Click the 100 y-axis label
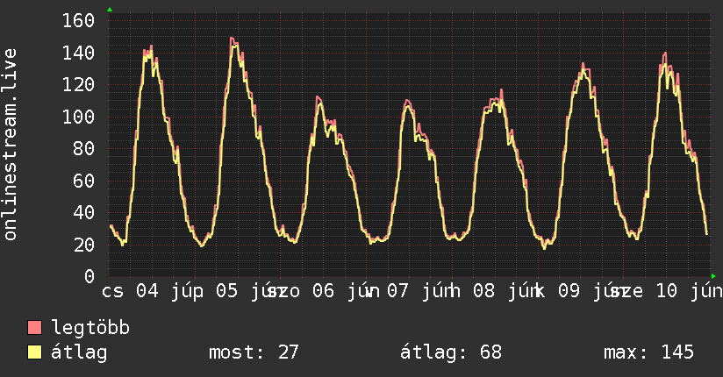Screen dimensions: 723x377 pos(78,117)
